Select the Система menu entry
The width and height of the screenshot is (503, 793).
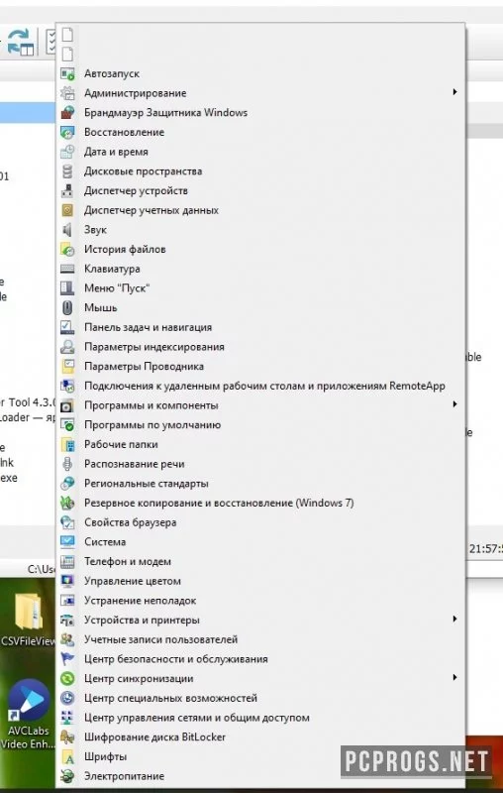click(x=260, y=541)
